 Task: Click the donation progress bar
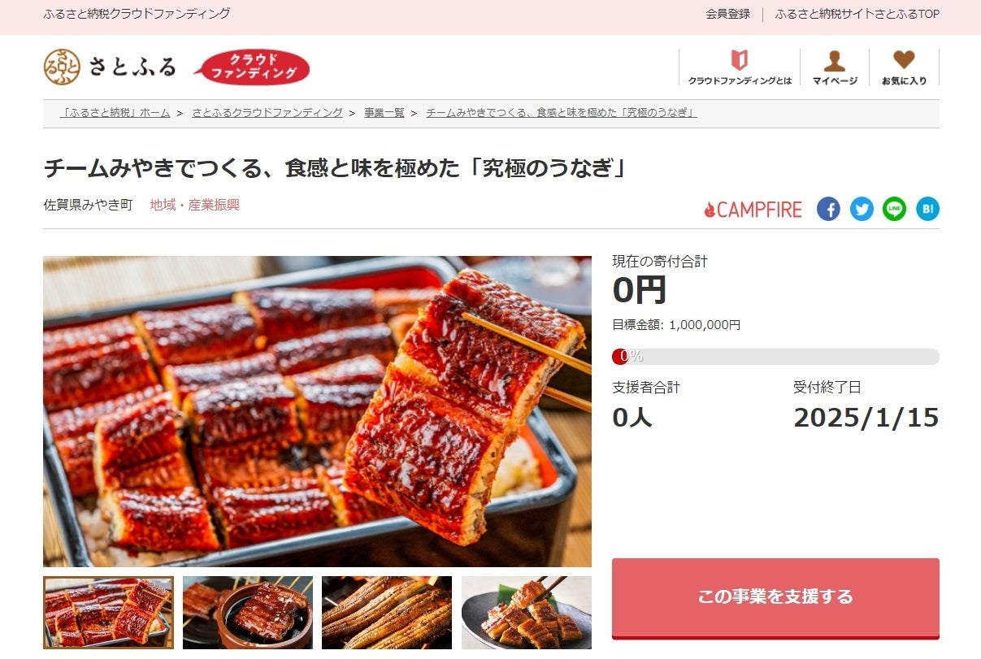click(775, 357)
